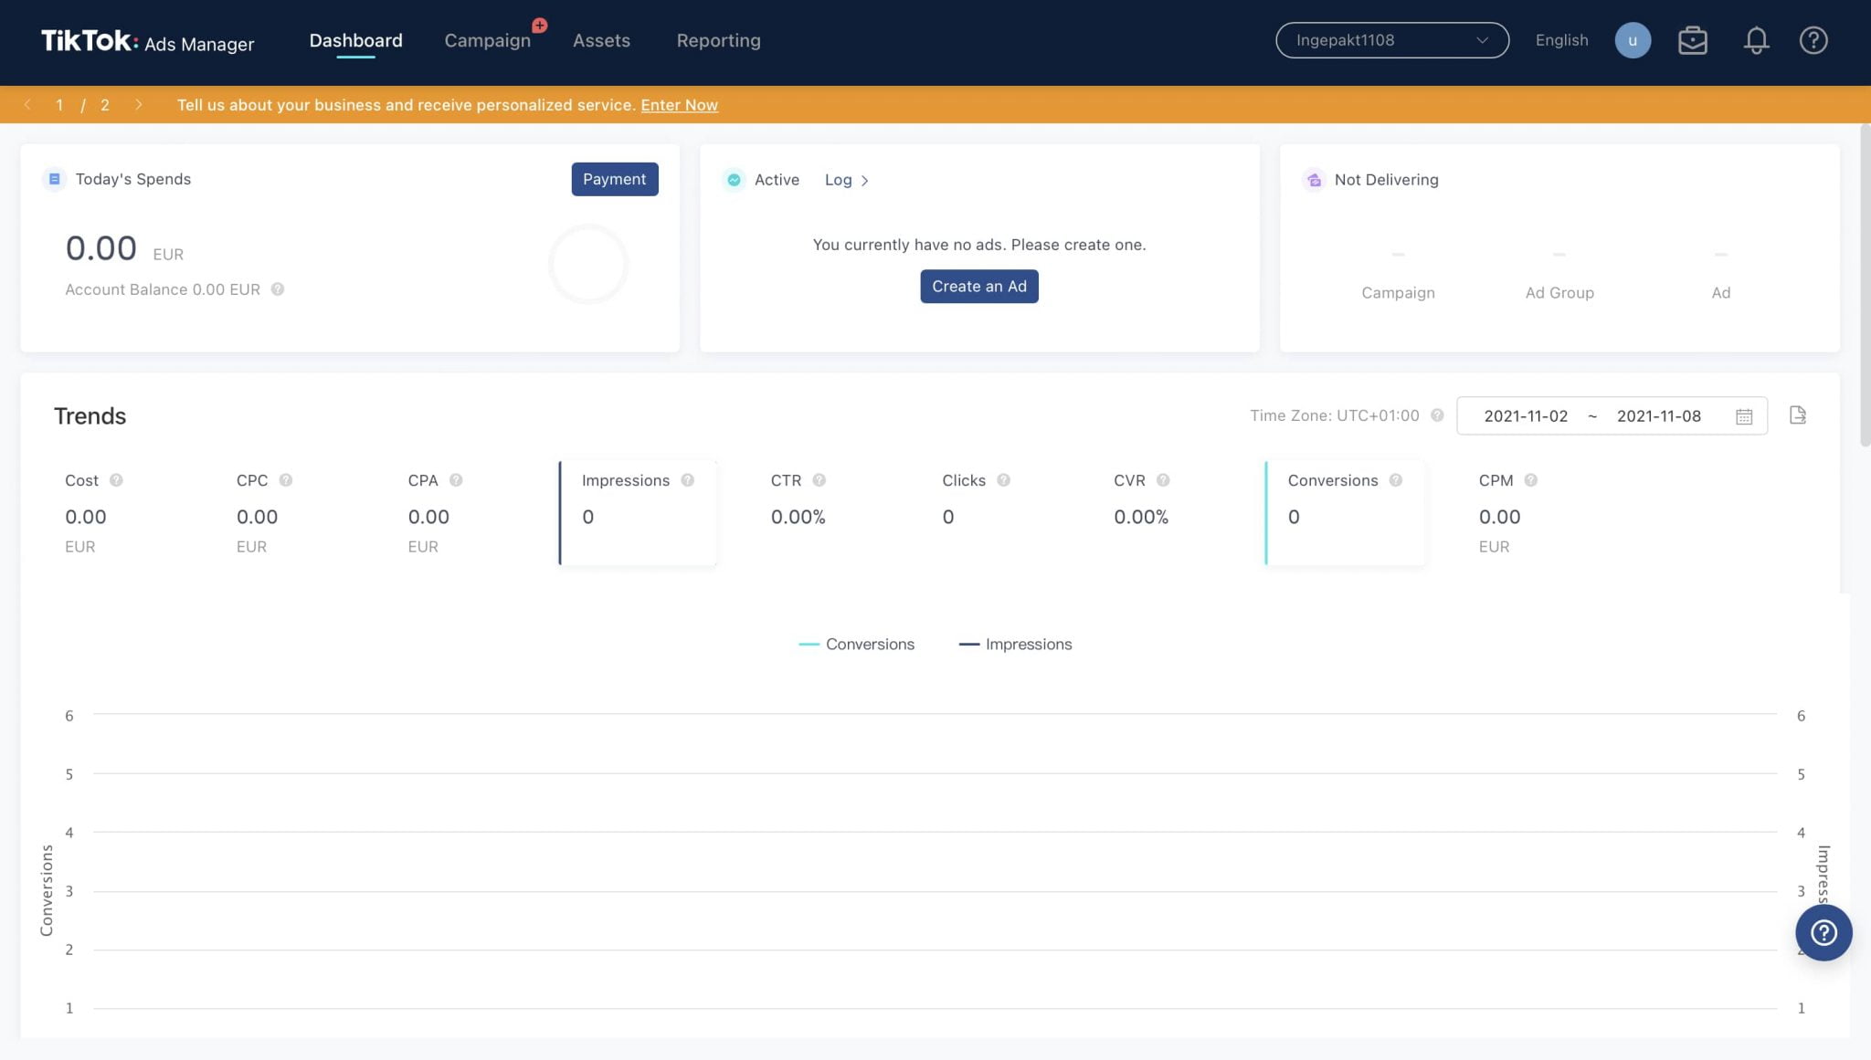
Task: Click the briefcase business center icon
Action: click(1692, 40)
